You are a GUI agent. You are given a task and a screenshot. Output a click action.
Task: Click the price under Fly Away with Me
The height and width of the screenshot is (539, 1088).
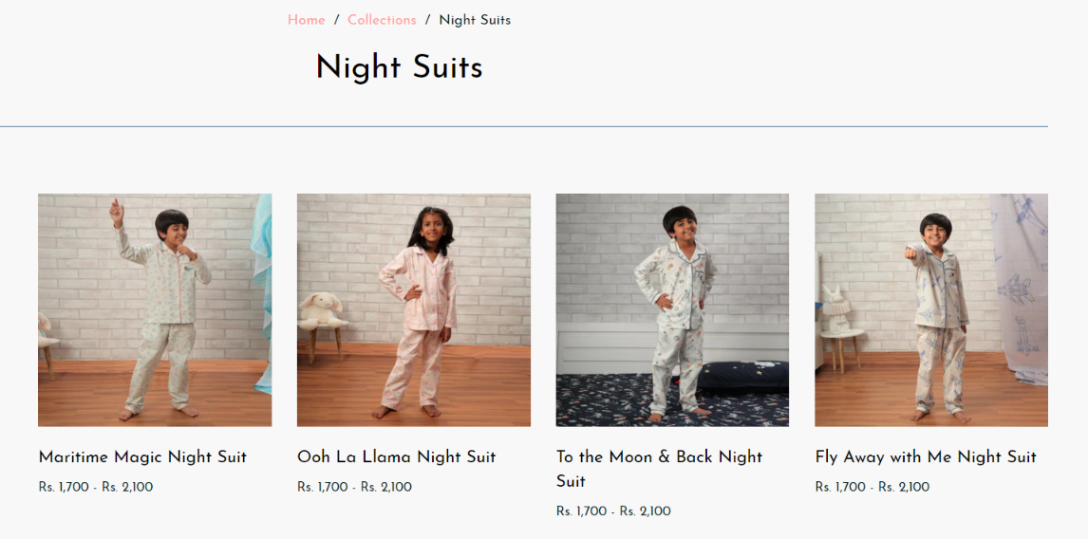(872, 487)
